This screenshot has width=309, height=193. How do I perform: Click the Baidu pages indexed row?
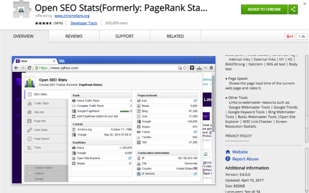(x=167, y=106)
